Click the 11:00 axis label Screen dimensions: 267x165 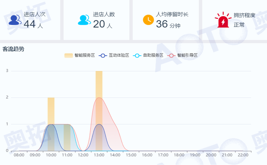pos(67,155)
